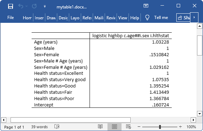Go to the Layout tab
The image size is (203, 131).
(75, 18)
